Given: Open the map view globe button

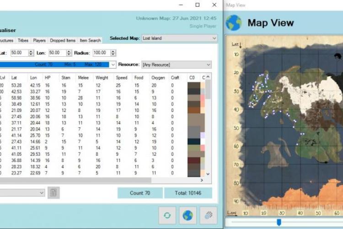Looking at the screenshot, I should [x=188, y=215].
